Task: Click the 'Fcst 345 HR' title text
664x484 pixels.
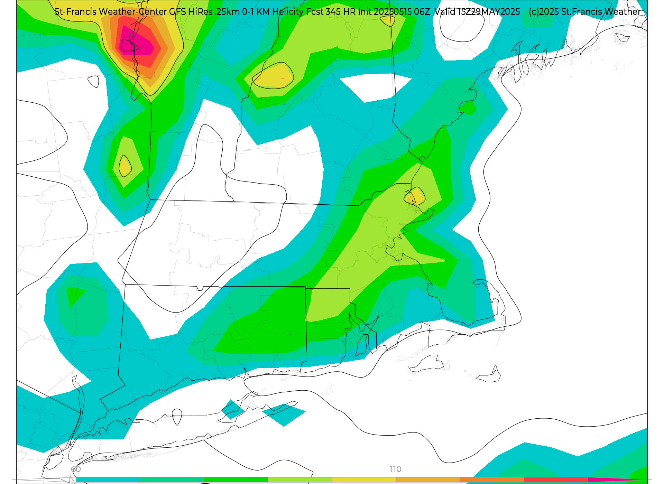Action: [x=331, y=12]
